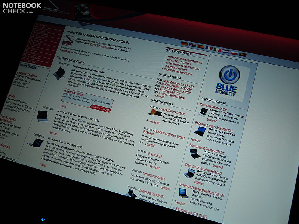
Task: Click 'więcej' under the Aristo Prestige 1800 review
Action: [43, 165]
